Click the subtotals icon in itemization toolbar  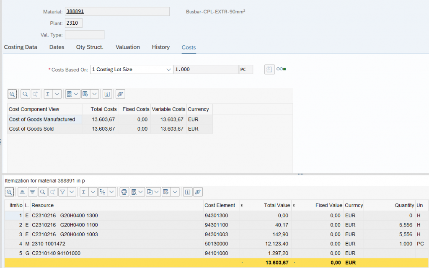[103, 192]
